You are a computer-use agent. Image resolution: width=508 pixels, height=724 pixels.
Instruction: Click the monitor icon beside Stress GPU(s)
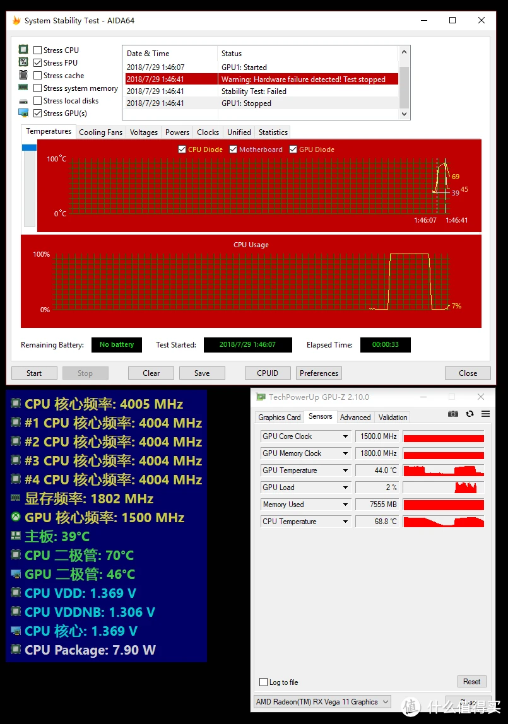[23, 113]
